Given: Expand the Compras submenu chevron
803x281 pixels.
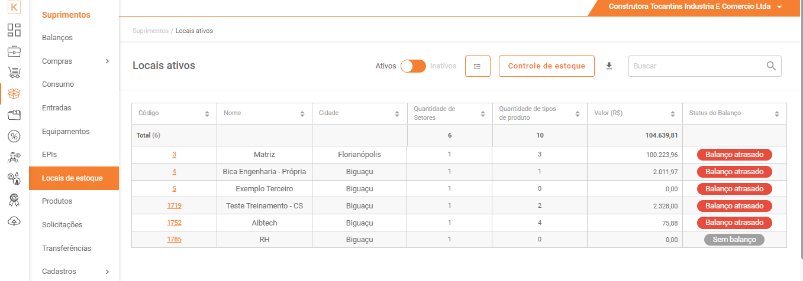Looking at the screenshot, I should click(107, 61).
